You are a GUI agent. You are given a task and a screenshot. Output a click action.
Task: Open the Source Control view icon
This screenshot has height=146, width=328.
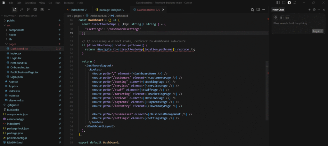[x=28, y=10]
